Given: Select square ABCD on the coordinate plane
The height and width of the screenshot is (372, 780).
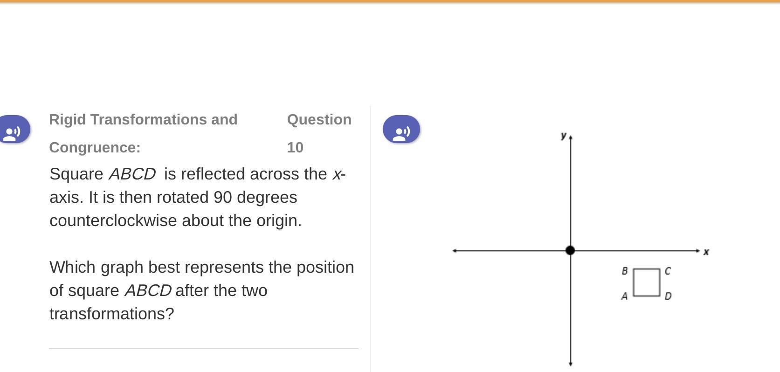Looking at the screenshot, I should [646, 282].
